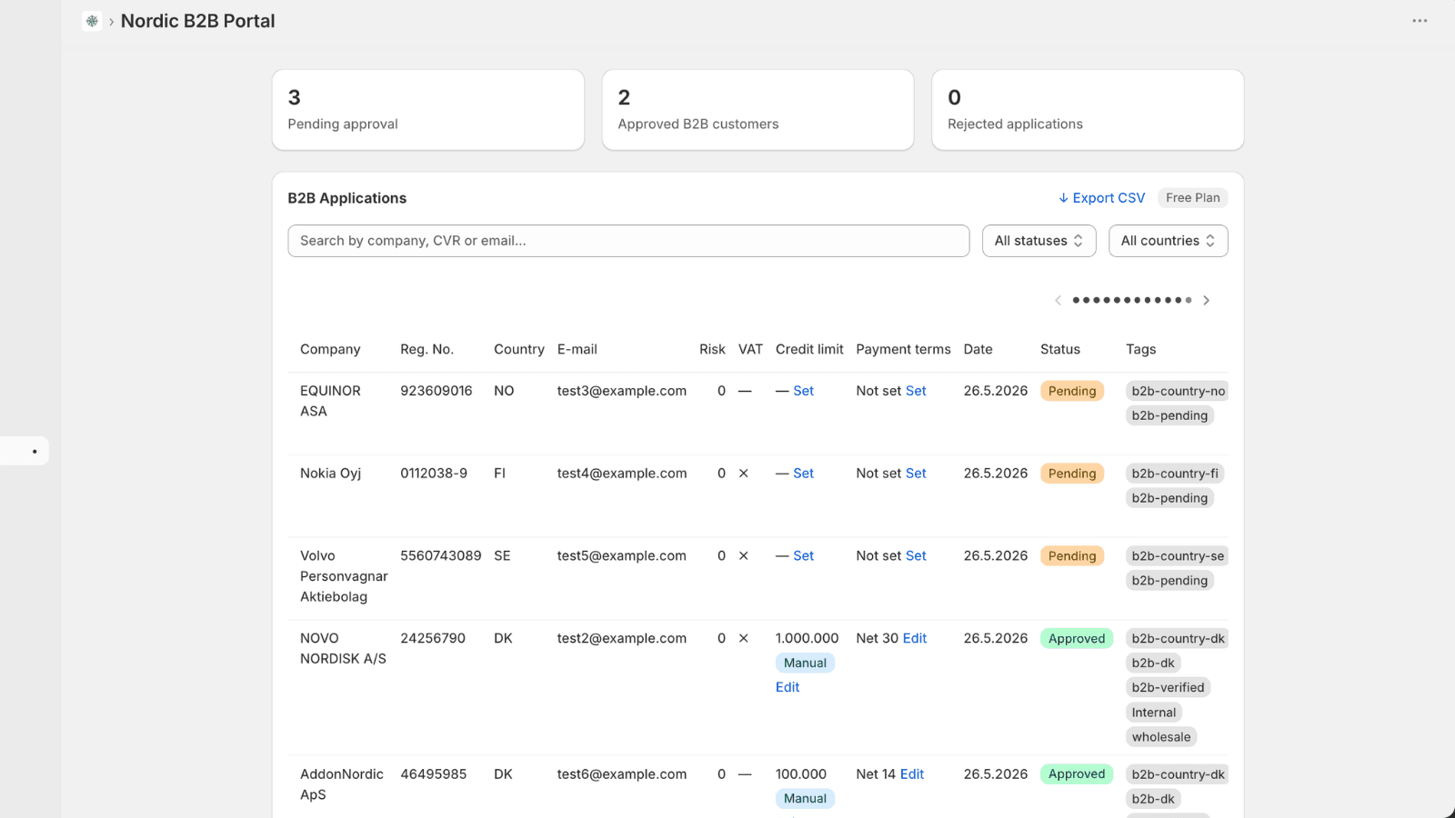Click the collapsed sidebar handle on left edge
The width and height of the screenshot is (1455, 818).
click(25, 451)
